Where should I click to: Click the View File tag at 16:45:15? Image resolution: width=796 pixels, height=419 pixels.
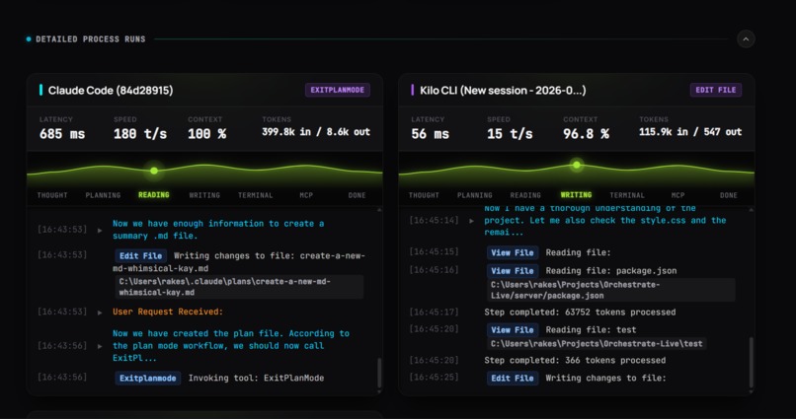(x=513, y=252)
